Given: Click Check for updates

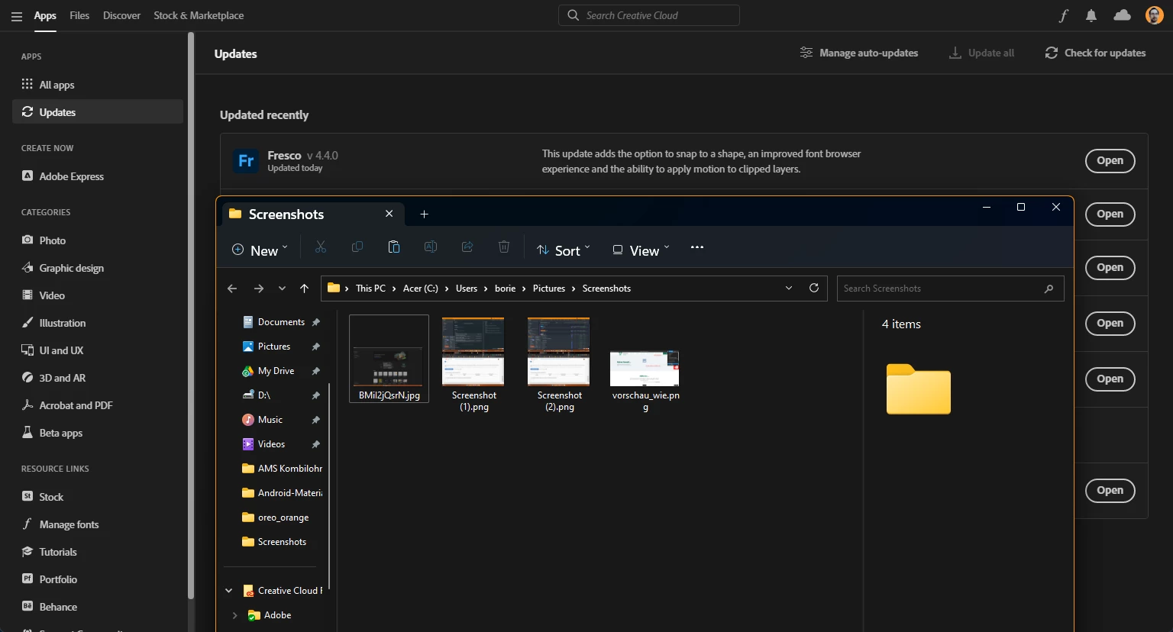Looking at the screenshot, I should [1095, 53].
